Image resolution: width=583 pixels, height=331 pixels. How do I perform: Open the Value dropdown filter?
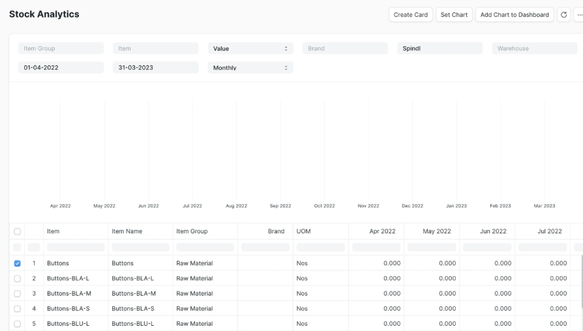[x=250, y=48]
